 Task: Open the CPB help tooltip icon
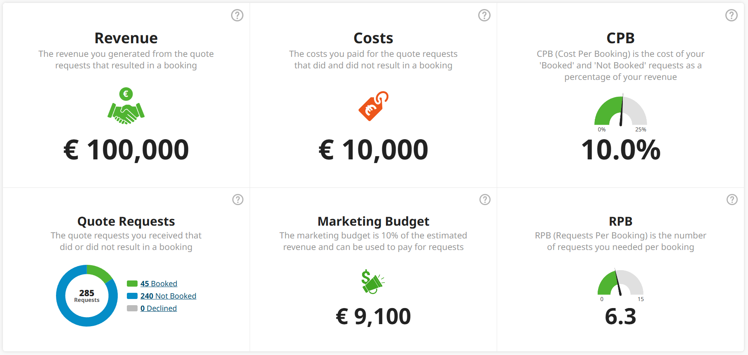[732, 15]
